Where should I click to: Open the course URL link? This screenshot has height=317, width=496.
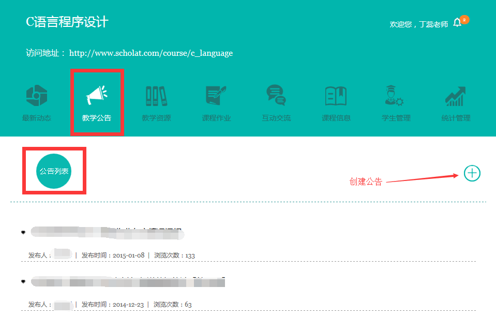point(151,53)
